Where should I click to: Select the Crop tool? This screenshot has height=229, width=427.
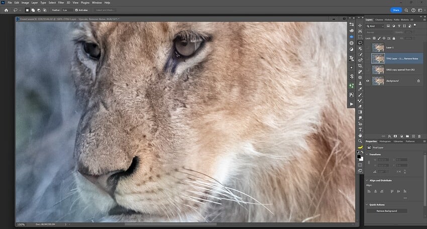[360, 66]
